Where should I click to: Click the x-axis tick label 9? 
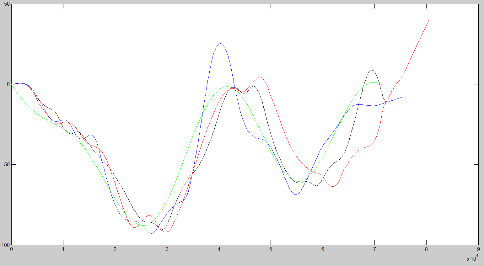click(478, 249)
